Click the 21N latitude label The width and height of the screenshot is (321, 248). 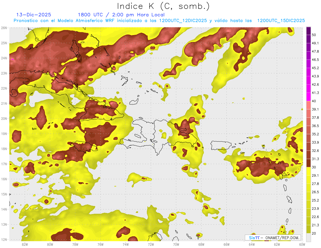click(4, 104)
